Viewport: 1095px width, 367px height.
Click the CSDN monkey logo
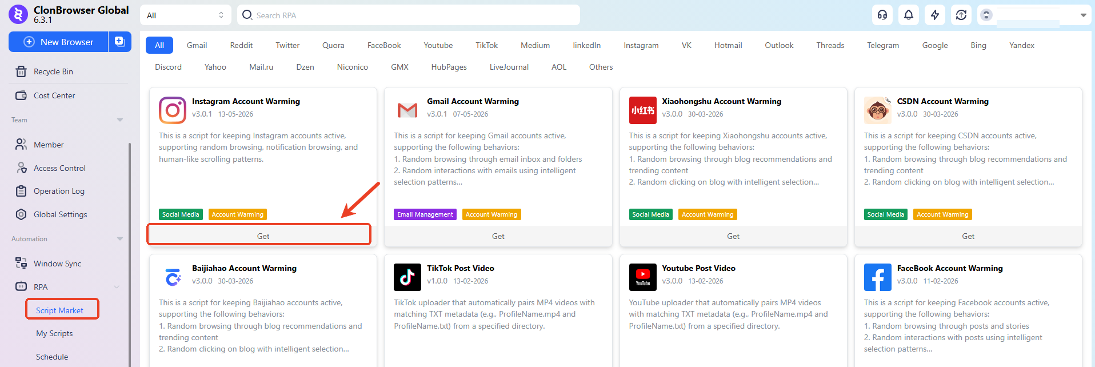coord(878,110)
